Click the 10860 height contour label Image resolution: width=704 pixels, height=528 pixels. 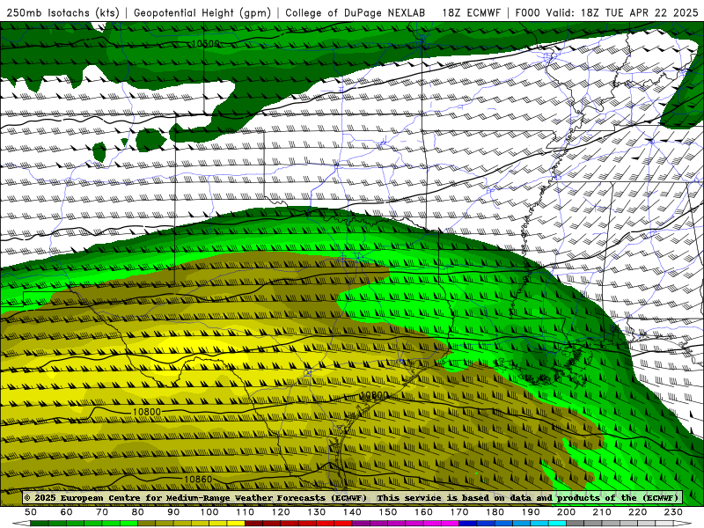coord(198,479)
